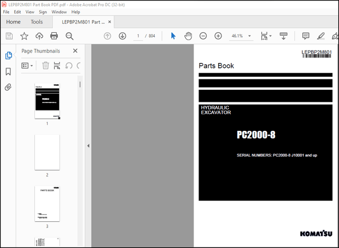
Task: Click the HYDRAULIC EXCAVATOR text
Action: click(x=216, y=110)
